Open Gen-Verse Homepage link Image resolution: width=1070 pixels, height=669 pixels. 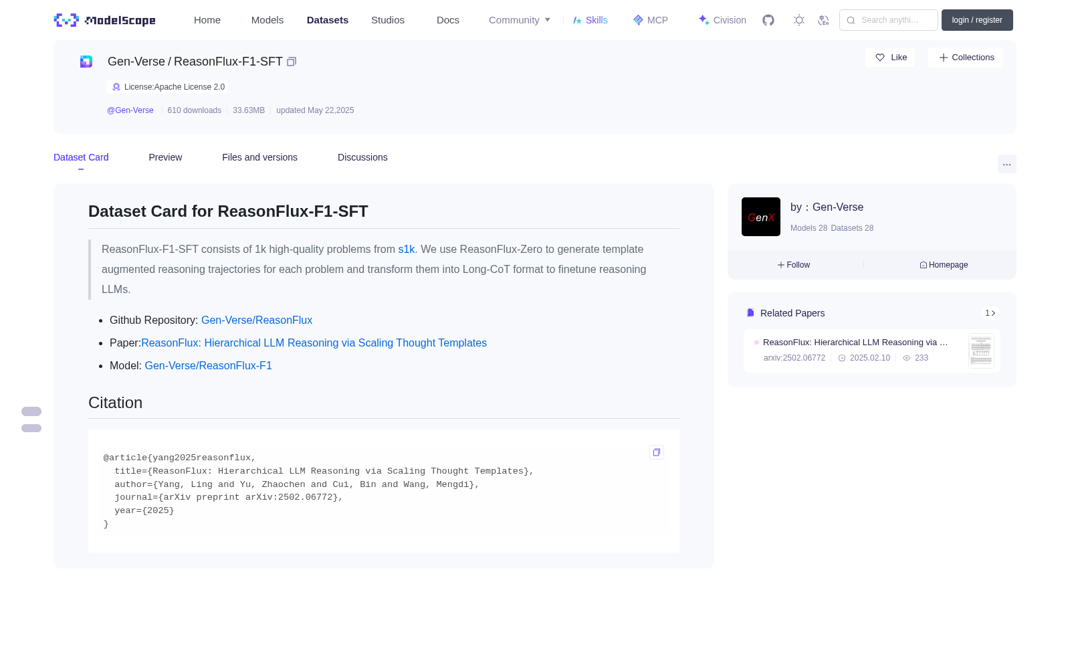pyautogui.click(x=944, y=265)
